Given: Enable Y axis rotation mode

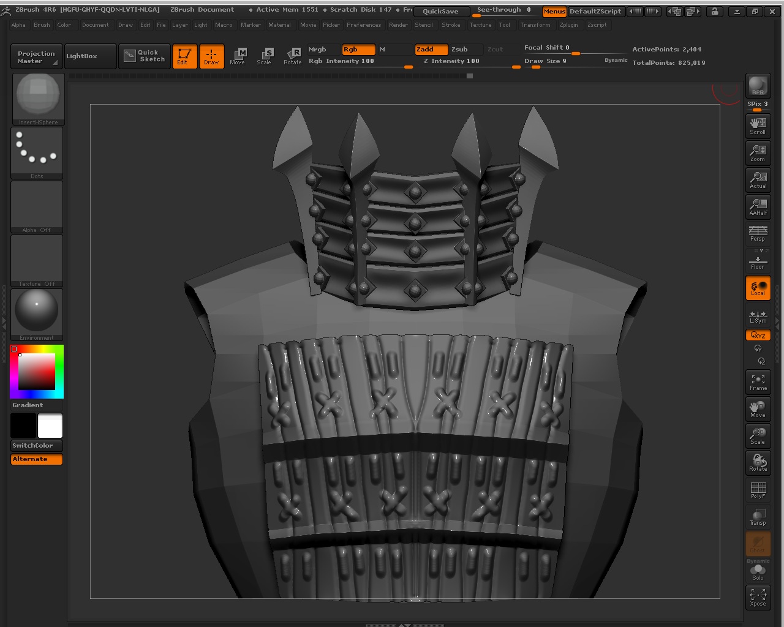Looking at the screenshot, I should pos(758,348).
